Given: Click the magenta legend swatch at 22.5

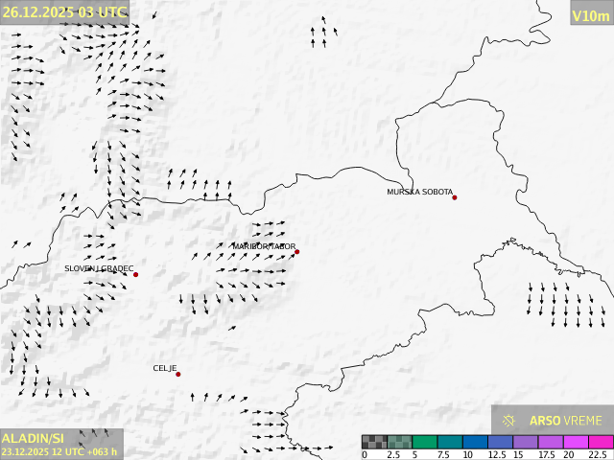Looking at the screenshot, I should click(600, 442).
